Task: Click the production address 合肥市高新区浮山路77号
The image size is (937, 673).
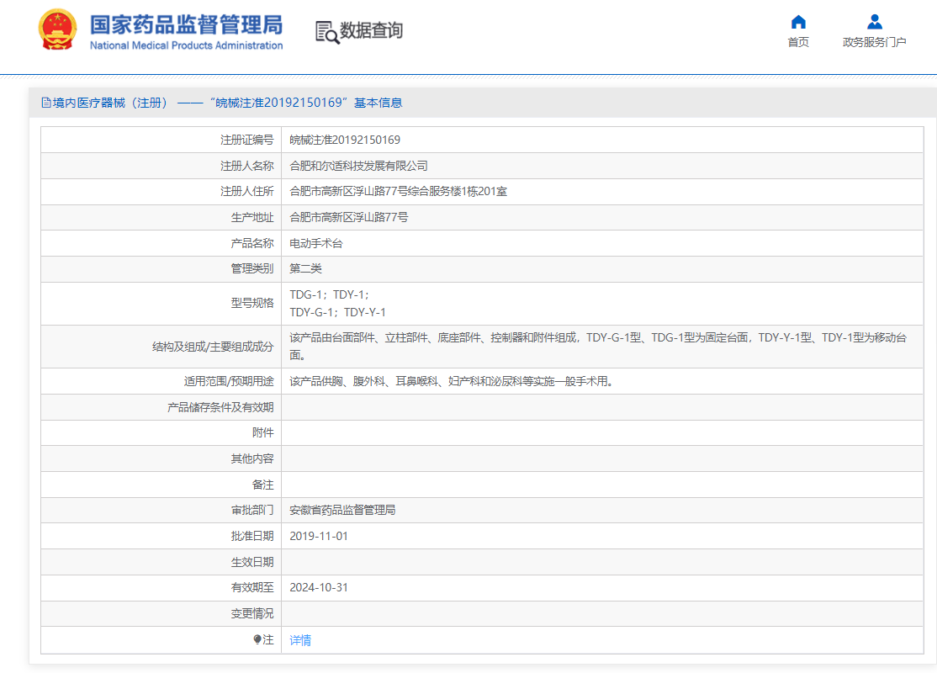Action: click(x=349, y=217)
